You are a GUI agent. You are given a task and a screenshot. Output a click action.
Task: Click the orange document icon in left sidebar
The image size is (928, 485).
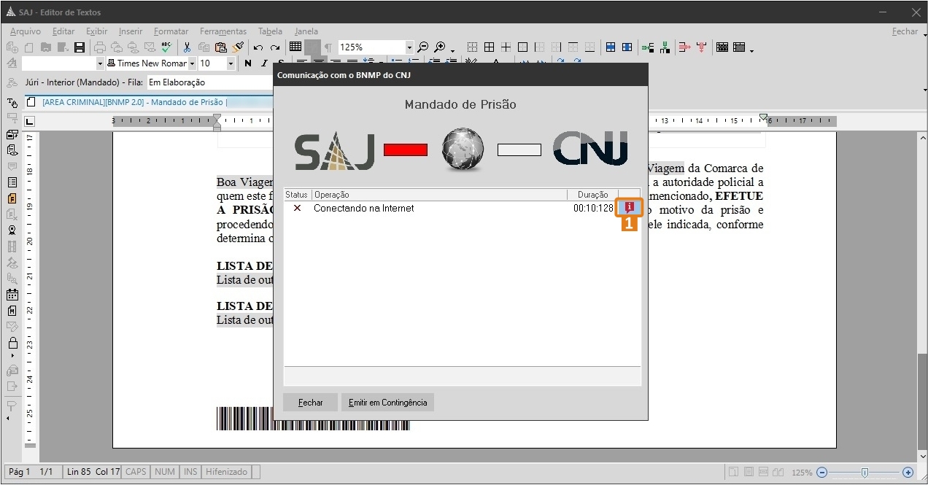12,198
